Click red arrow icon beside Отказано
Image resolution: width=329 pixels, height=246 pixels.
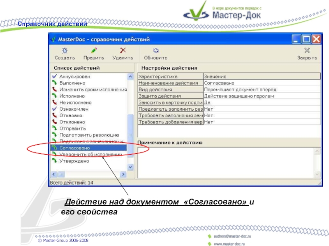pyautogui.click(x=55, y=115)
